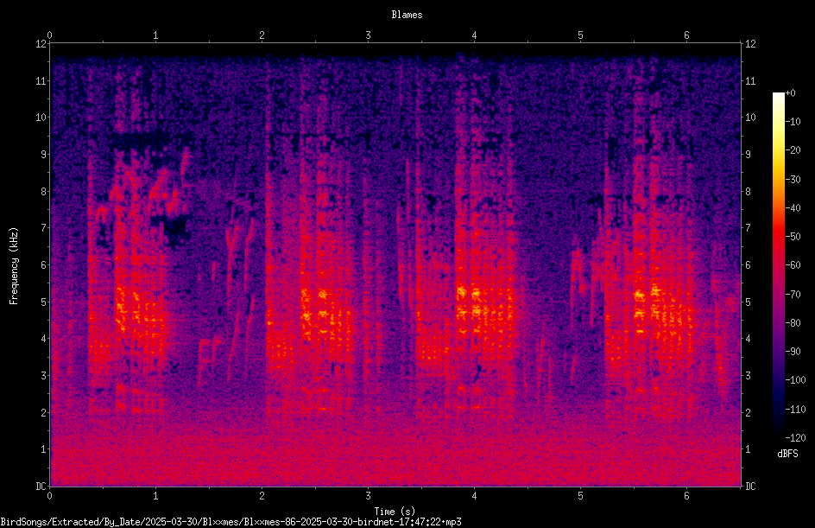Click the "6" label on the left frequency axis
The image size is (815, 528).
pos(43,264)
